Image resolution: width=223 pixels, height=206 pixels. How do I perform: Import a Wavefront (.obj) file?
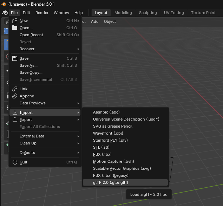(x=125, y=133)
